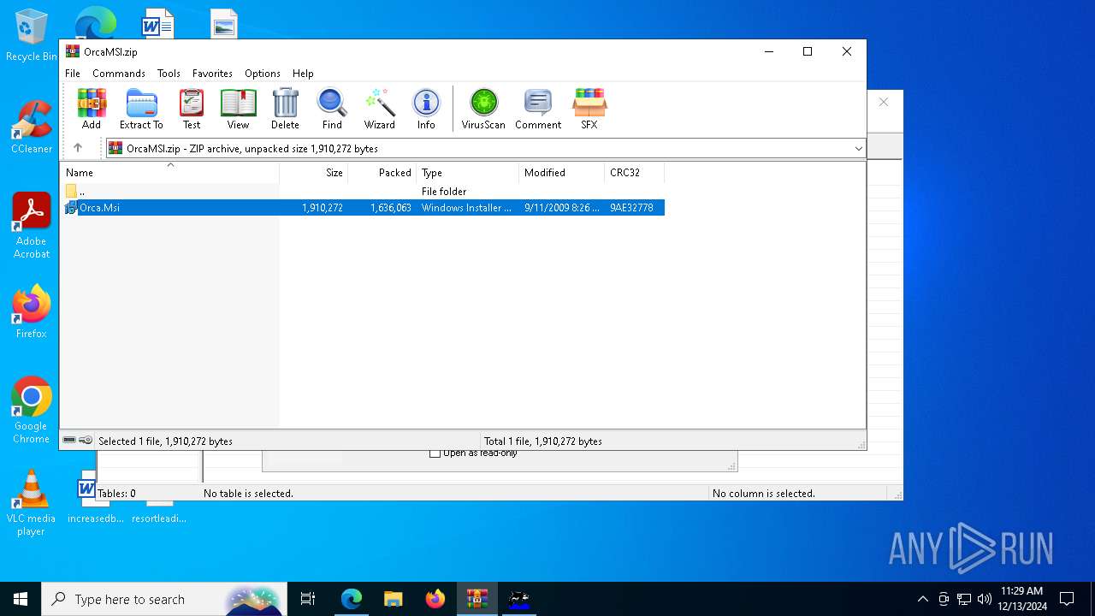Open Firefox desktop shortcut

pyautogui.click(x=32, y=311)
